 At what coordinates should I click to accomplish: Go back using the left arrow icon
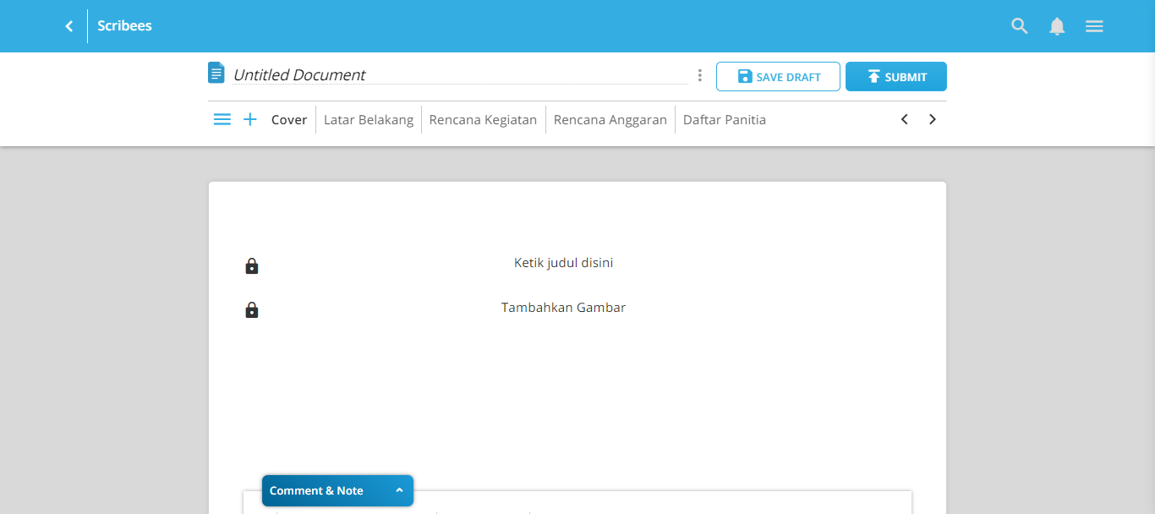(x=68, y=25)
